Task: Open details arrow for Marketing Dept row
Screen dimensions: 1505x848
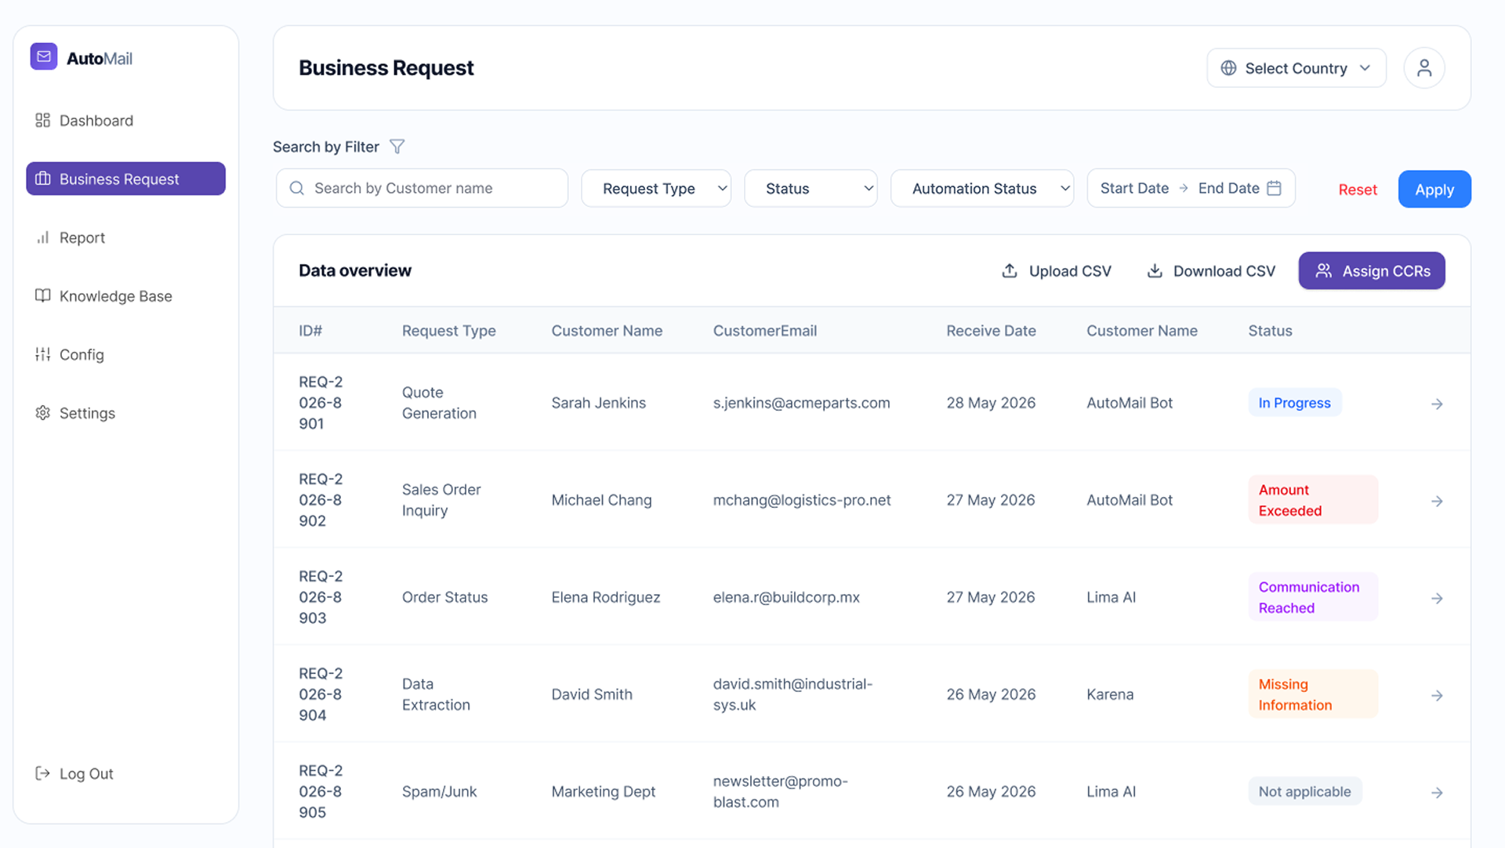Action: pos(1437,792)
